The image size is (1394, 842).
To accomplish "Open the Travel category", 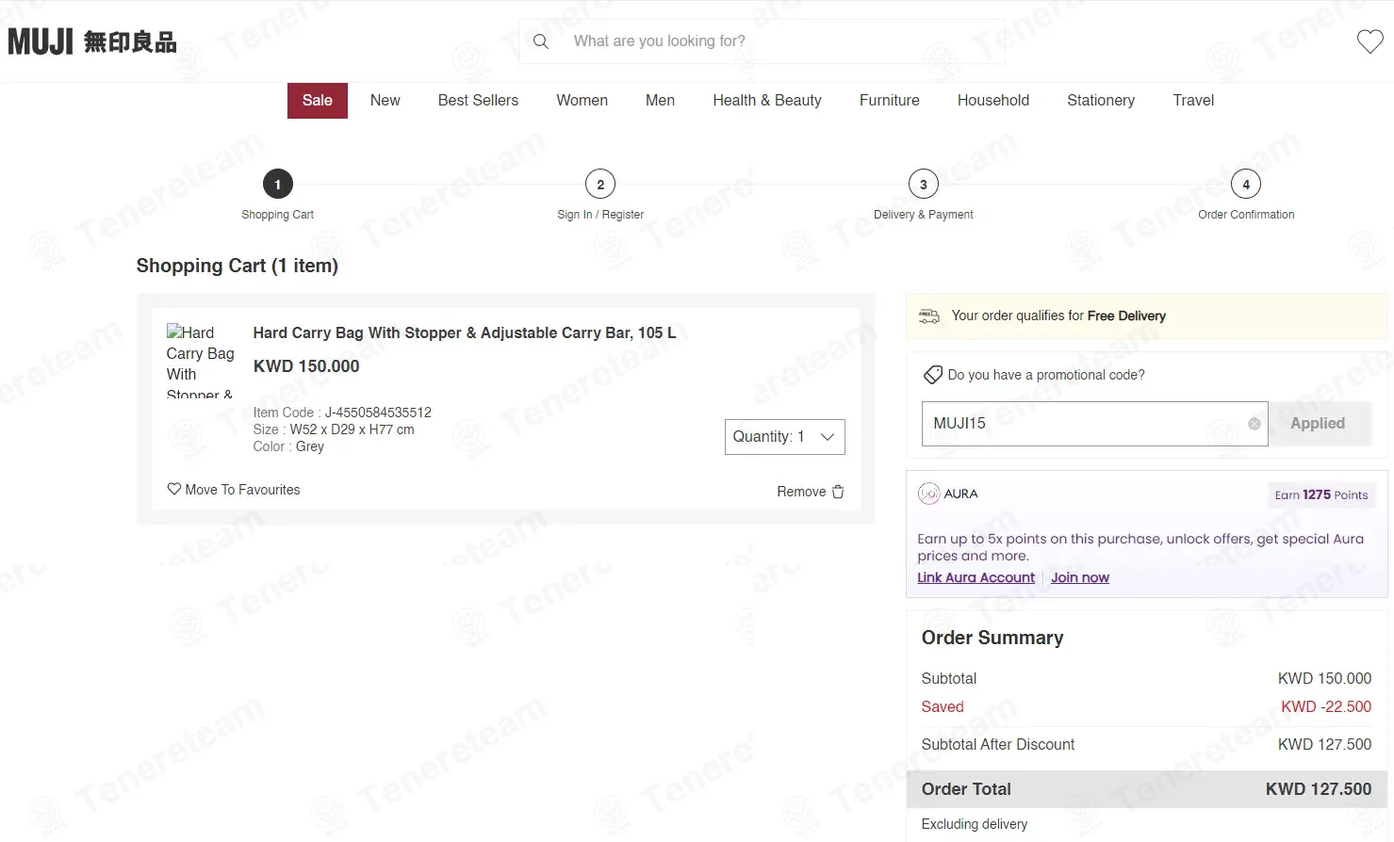I will click(x=1193, y=101).
